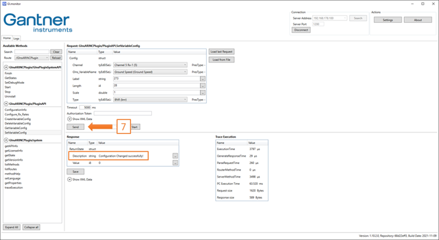Select the listRoutes method
The width and height of the screenshot is (439, 240).
pyautogui.click(x=11, y=169)
